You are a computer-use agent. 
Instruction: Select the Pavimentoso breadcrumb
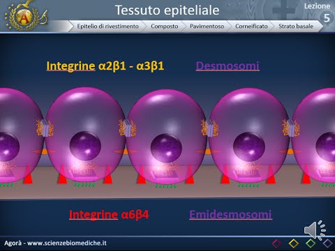(207, 26)
